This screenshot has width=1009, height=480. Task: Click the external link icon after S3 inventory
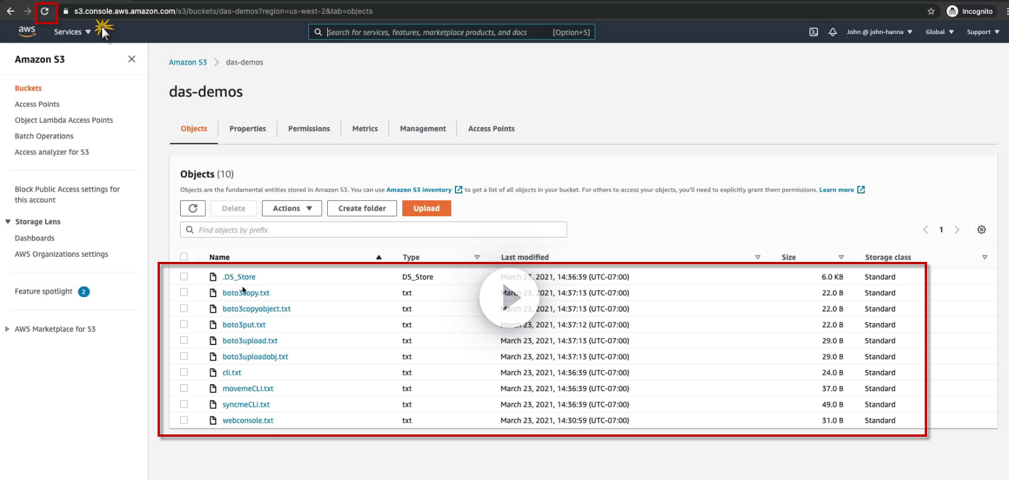coord(458,190)
